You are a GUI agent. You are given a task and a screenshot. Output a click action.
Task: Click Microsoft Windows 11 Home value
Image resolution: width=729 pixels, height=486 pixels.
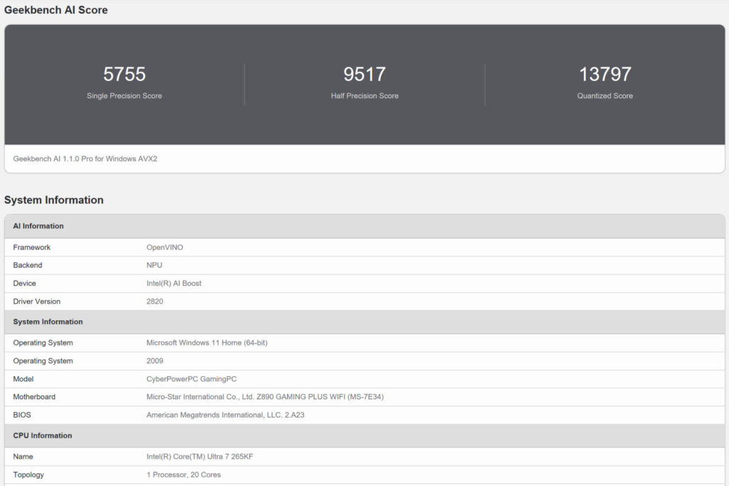click(x=206, y=343)
